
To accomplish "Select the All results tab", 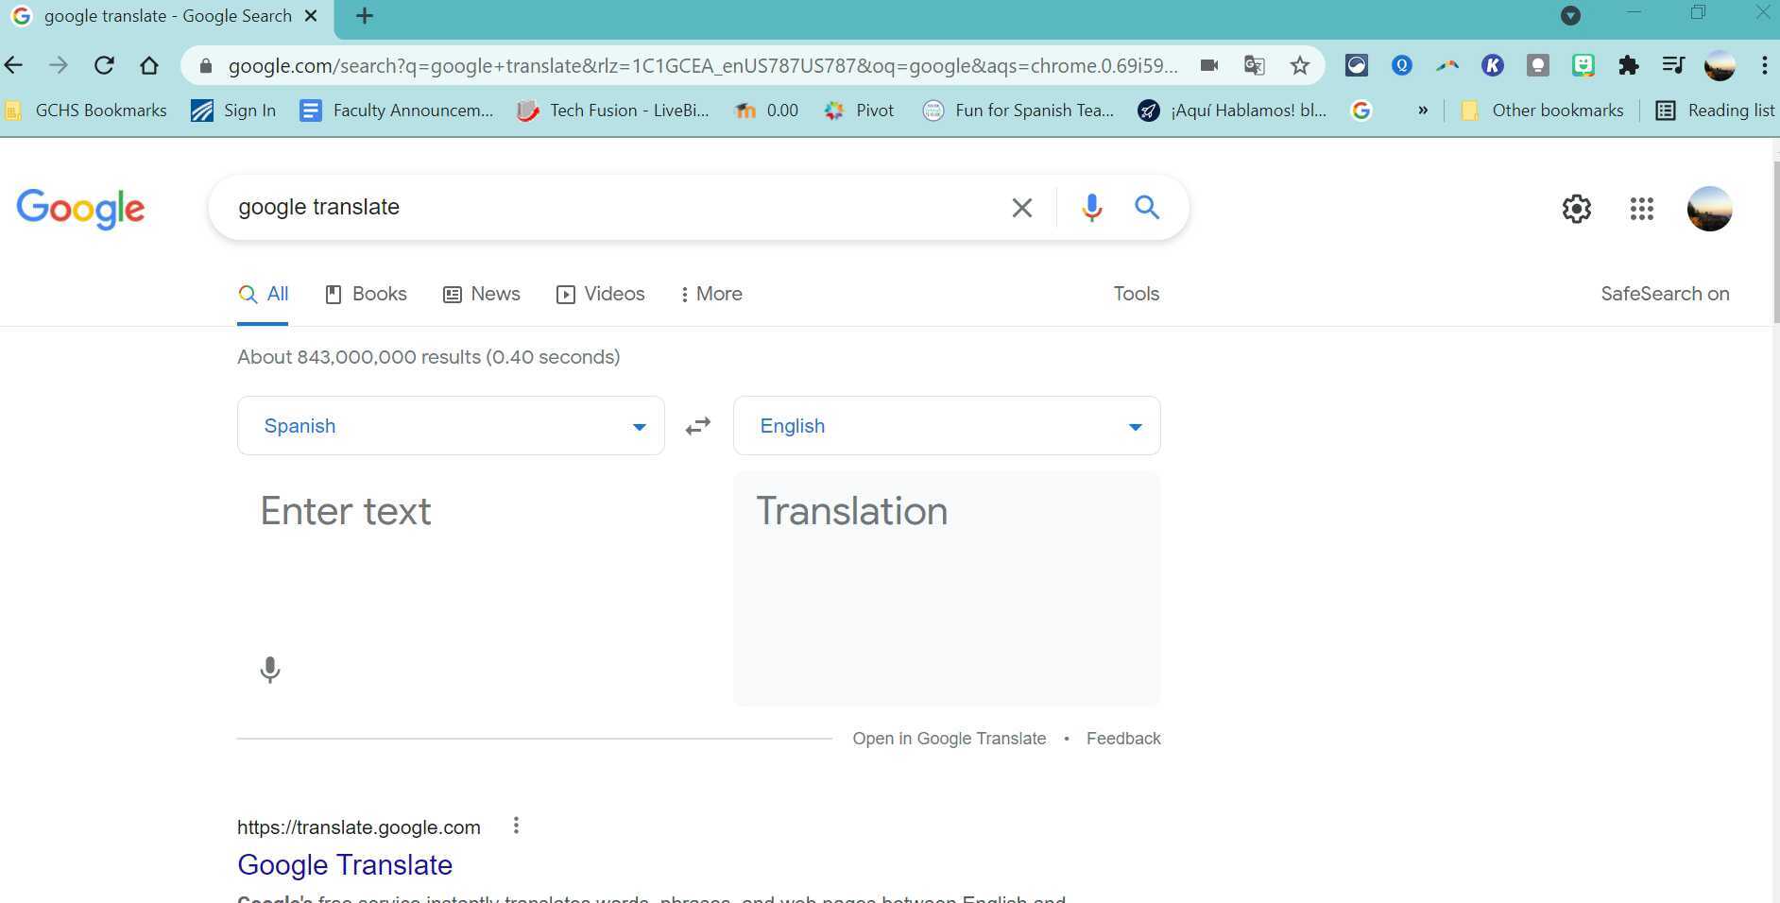I will (x=264, y=294).
